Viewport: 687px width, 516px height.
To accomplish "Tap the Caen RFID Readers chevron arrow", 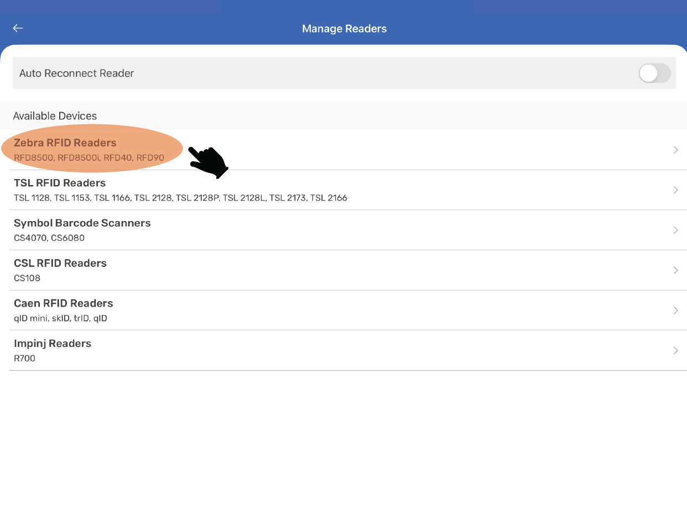I will (x=675, y=310).
